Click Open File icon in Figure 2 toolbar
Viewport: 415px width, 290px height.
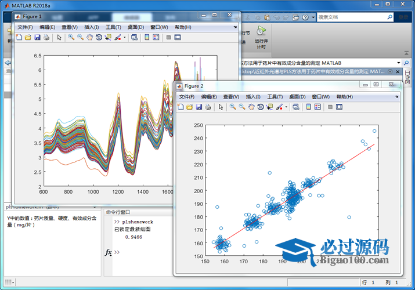189,107
